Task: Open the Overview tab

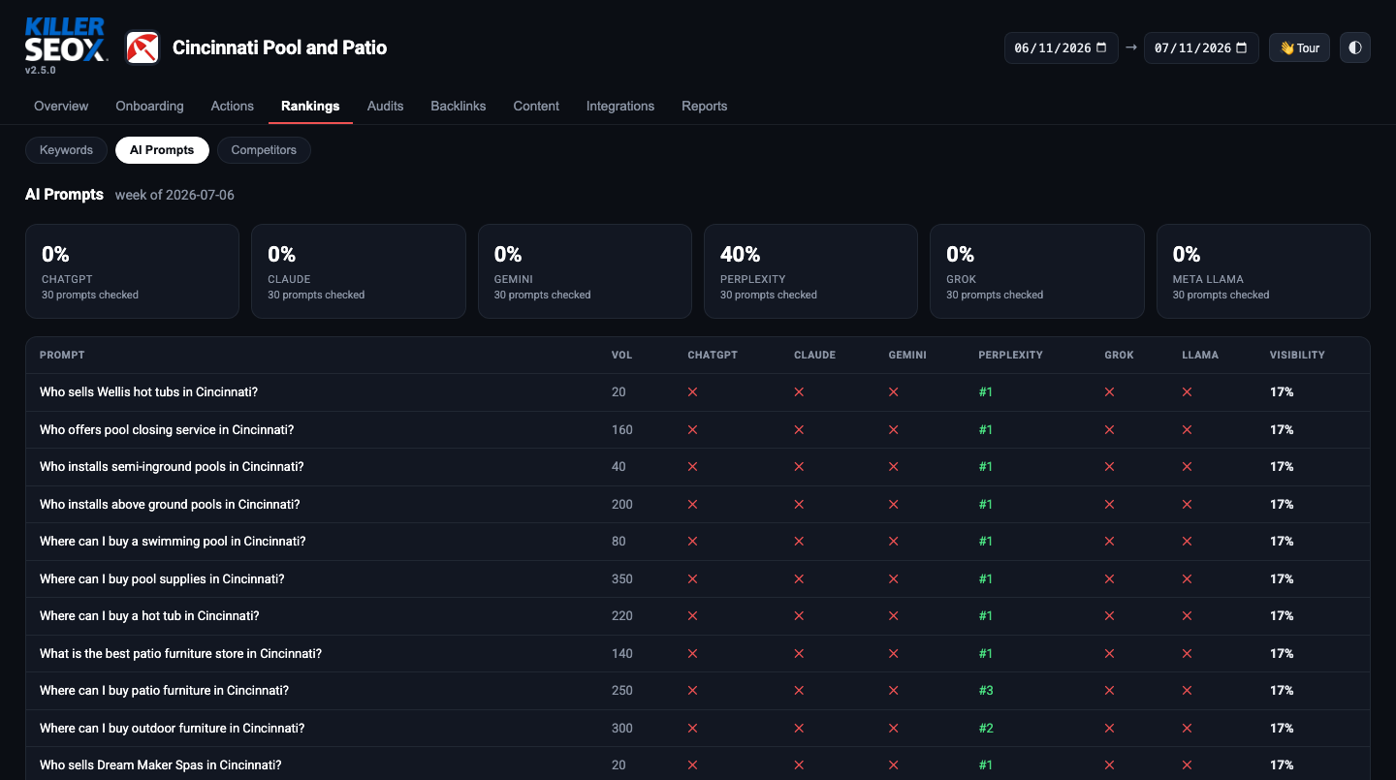Action: 61,106
